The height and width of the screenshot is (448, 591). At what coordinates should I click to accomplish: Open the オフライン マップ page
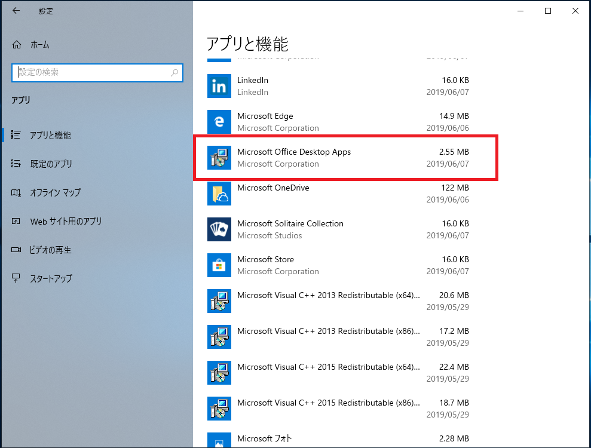[97, 192]
